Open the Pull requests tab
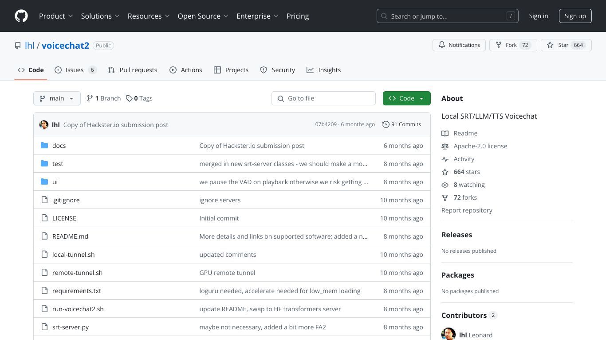Image resolution: width=606 pixels, height=340 pixels. 133,70
